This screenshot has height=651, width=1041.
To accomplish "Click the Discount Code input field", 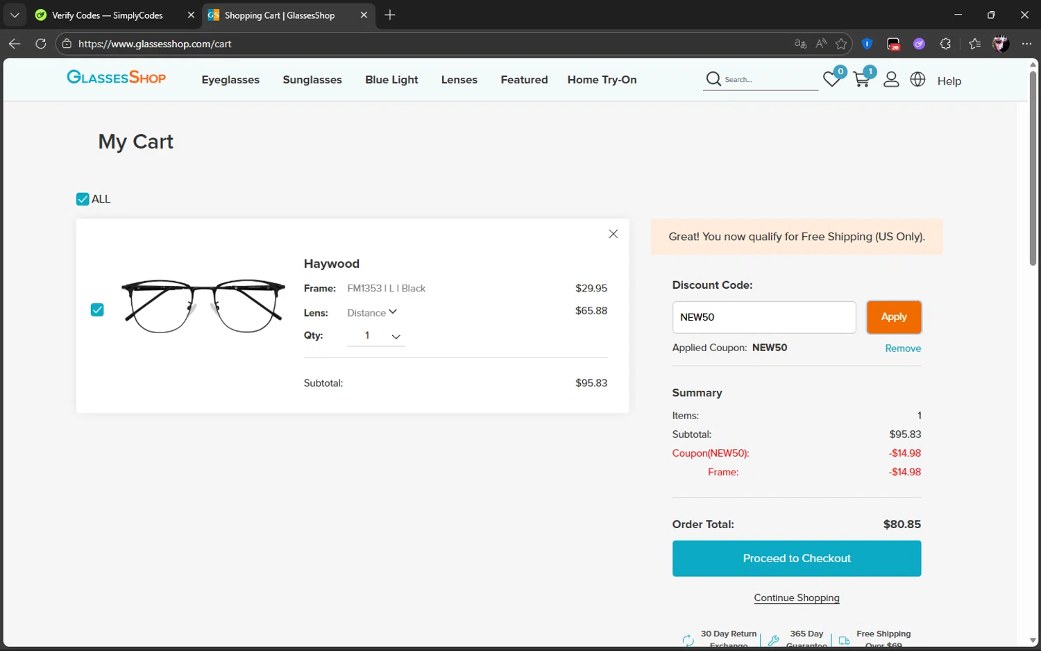I will coord(763,317).
